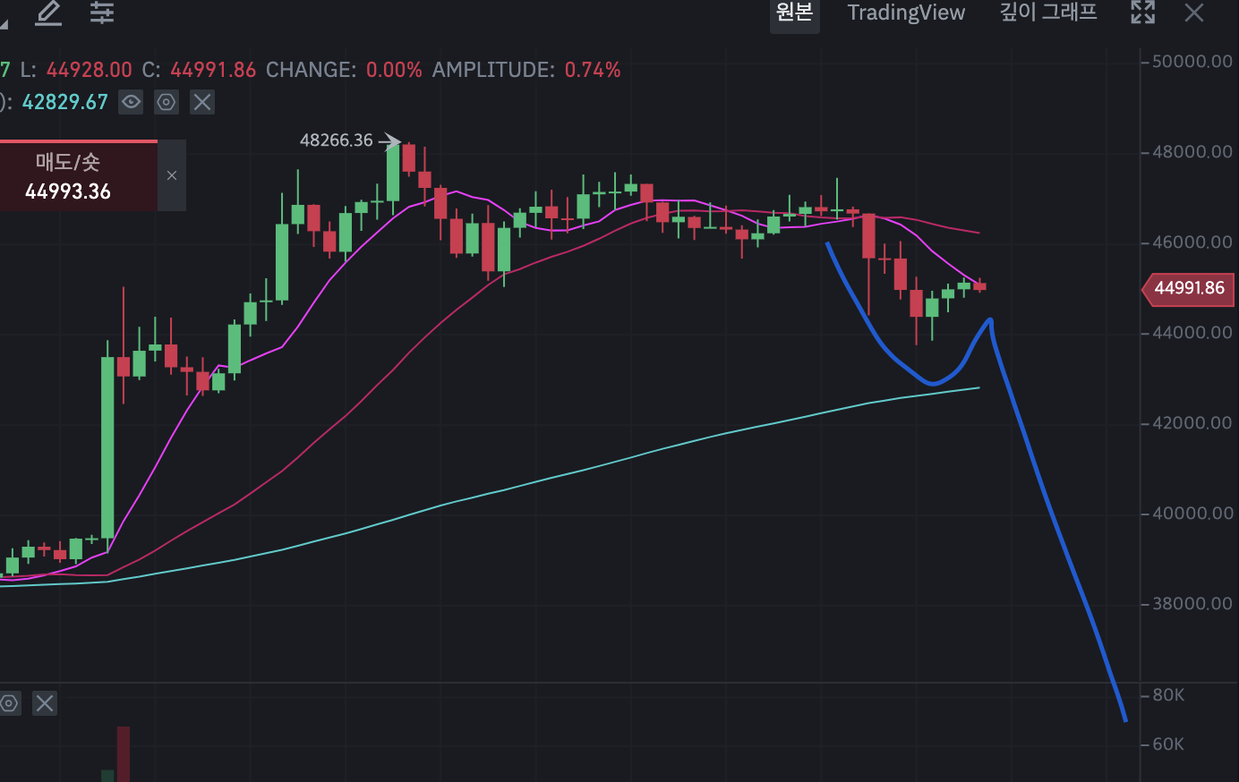Select the pencil drawing tool

pyautogui.click(x=48, y=13)
